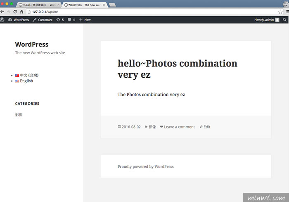Screen dimensions: 289x202
Task: Click the admin avatar image
Action: (277, 20)
